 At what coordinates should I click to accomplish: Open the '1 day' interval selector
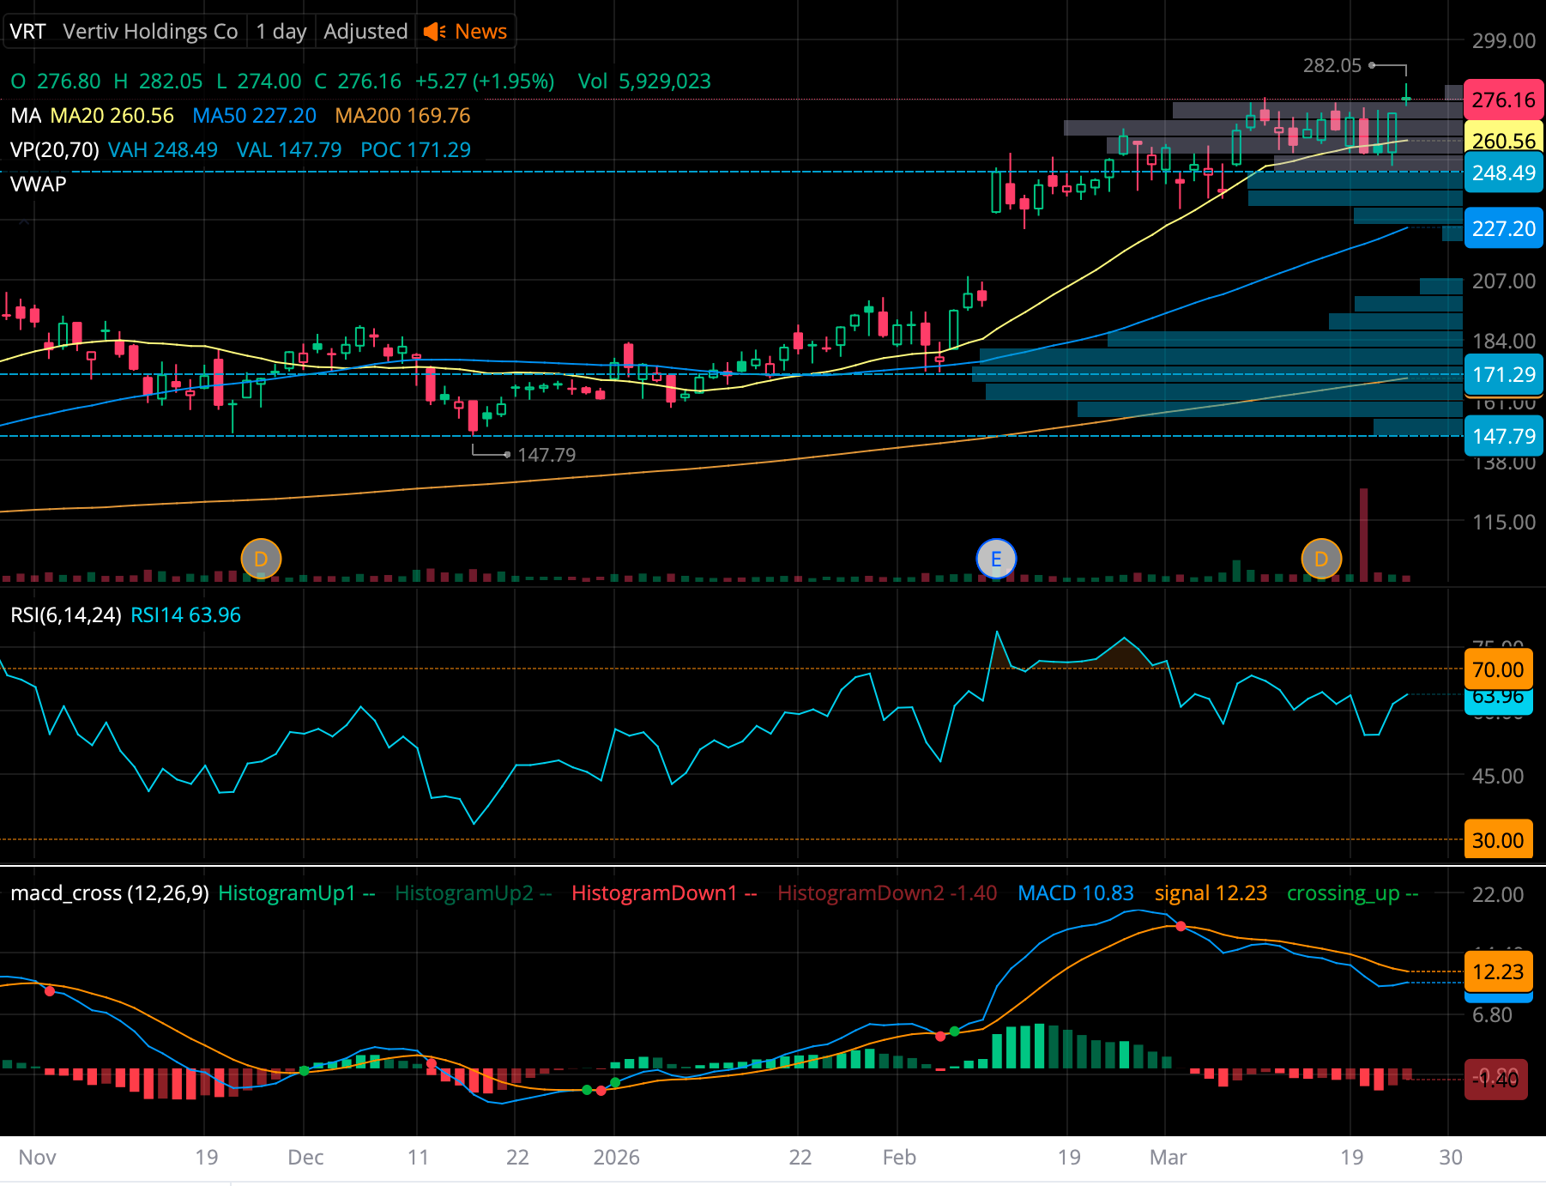pyautogui.click(x=281, y=32)
